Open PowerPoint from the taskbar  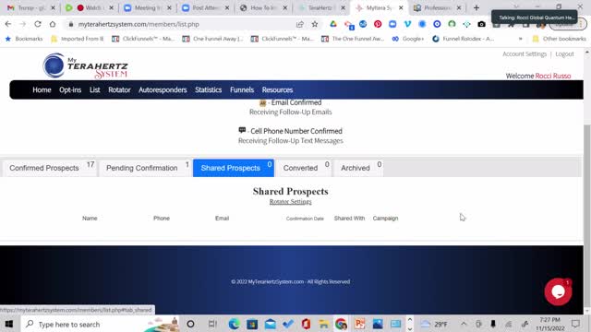[x=359, y=324]
